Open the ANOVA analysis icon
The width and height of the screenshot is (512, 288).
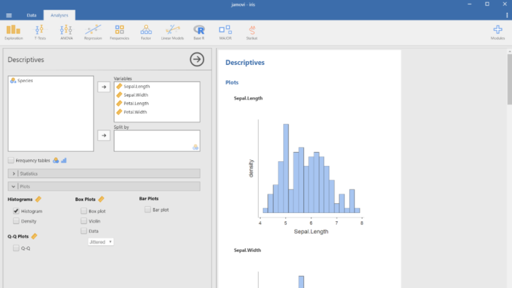[x=66, y=32]
